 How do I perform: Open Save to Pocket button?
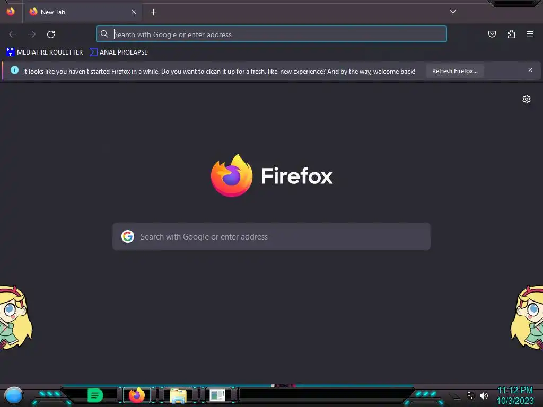point(492,34)
